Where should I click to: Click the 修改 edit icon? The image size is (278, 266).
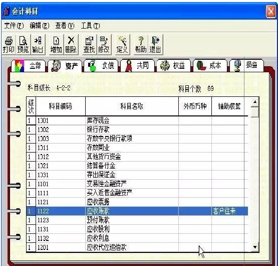point(104,45)
